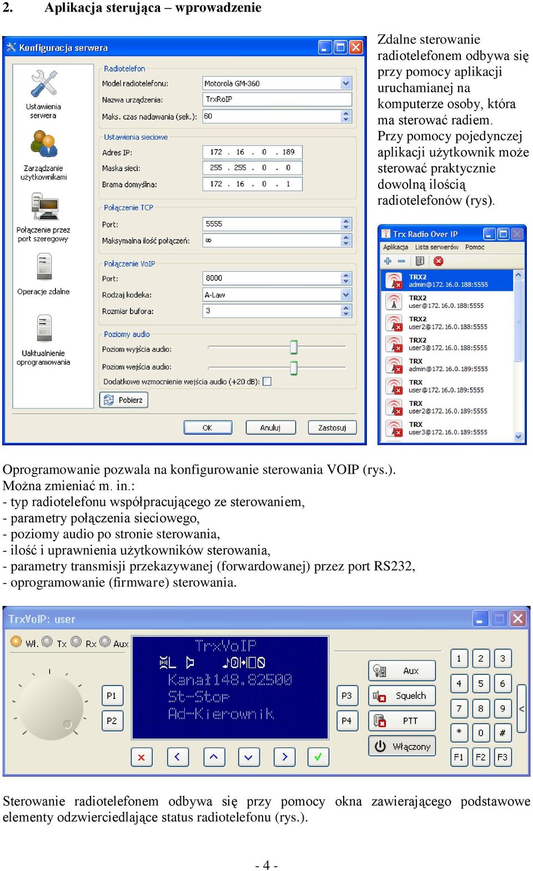Adjust Poziom wyjścia audio slider

(294, 347)
